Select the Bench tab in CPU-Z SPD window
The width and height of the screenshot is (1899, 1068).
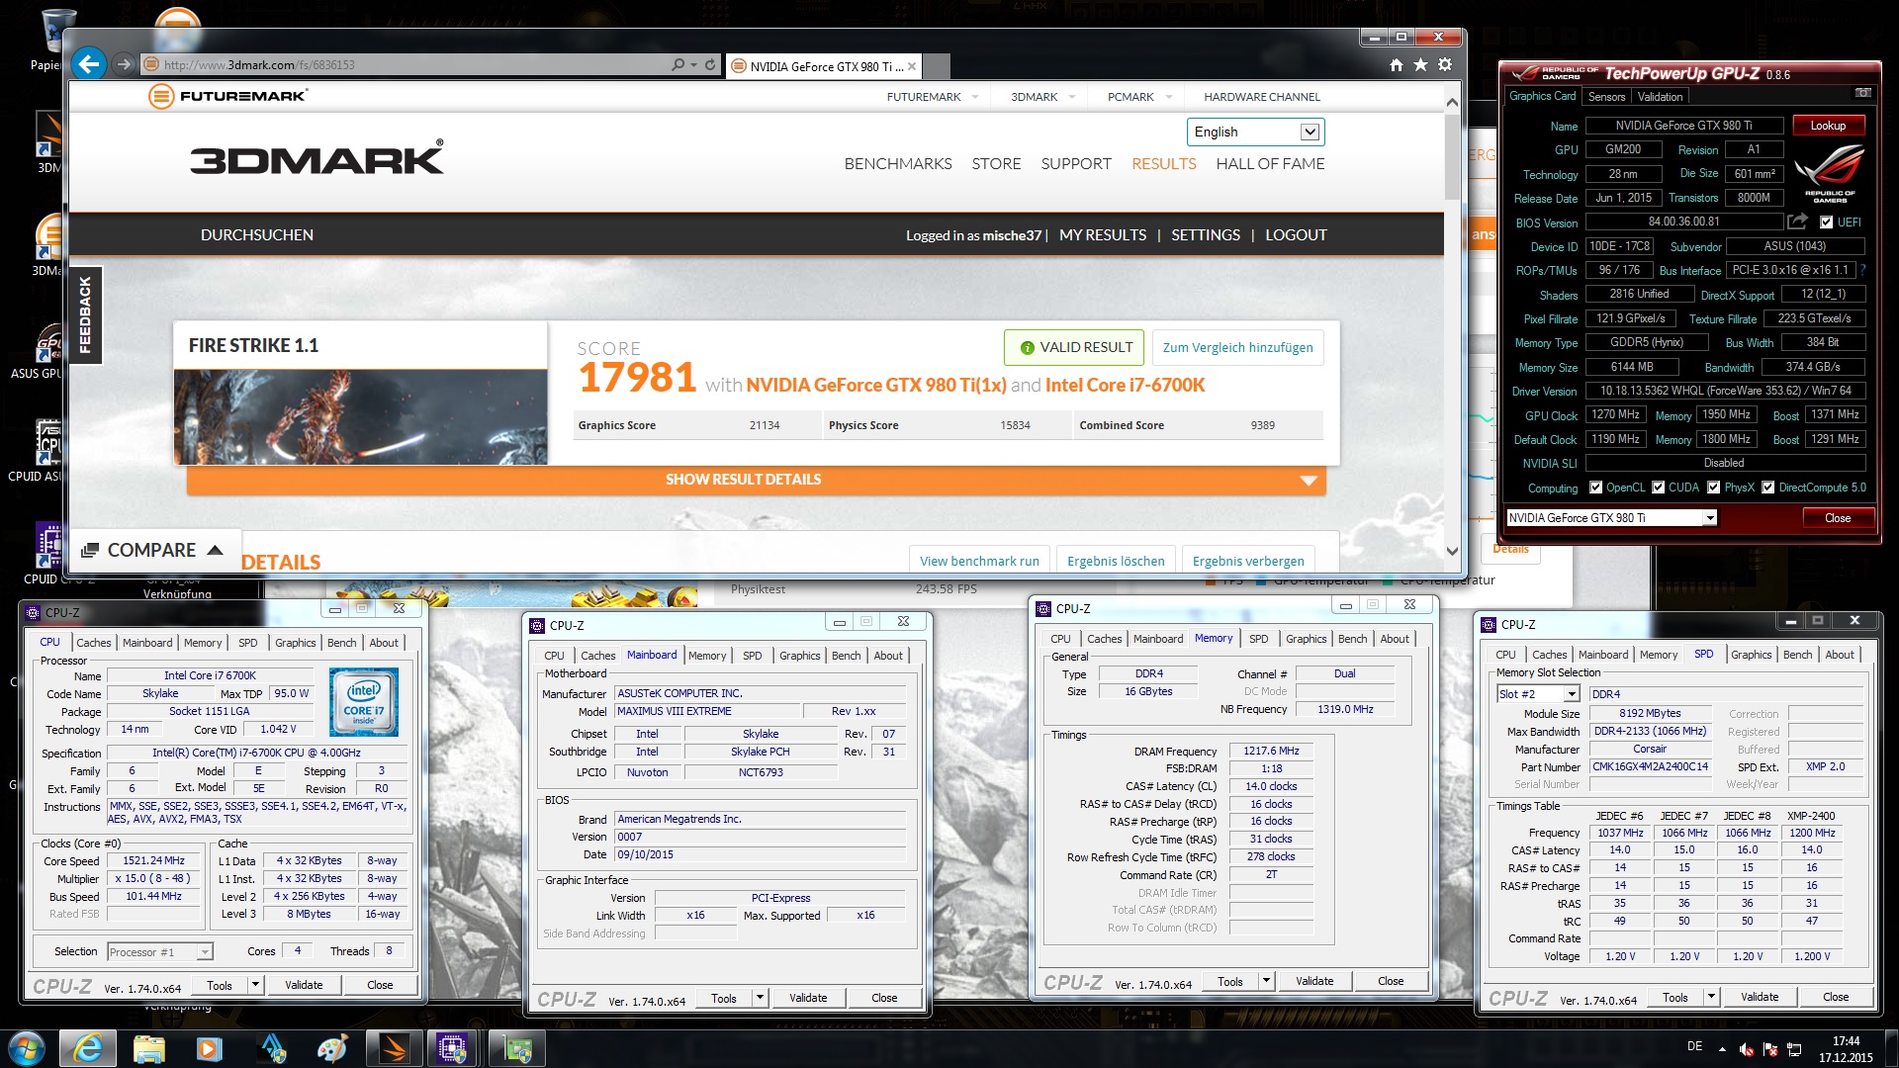(x=1797, y=655)
